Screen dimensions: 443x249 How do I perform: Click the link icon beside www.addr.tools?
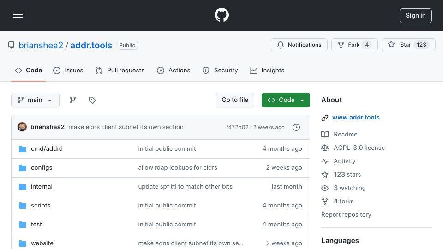click(x=325, y=118)
